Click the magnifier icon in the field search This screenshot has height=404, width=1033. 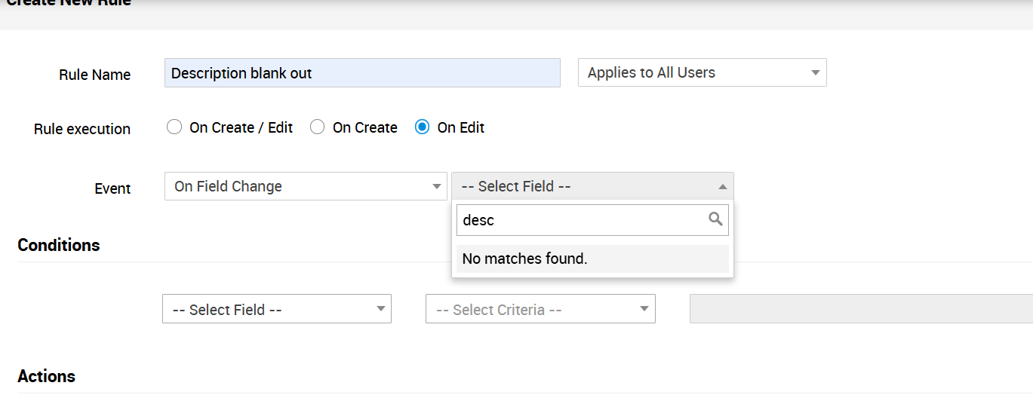pyautogui.click(x=715, y=219)
